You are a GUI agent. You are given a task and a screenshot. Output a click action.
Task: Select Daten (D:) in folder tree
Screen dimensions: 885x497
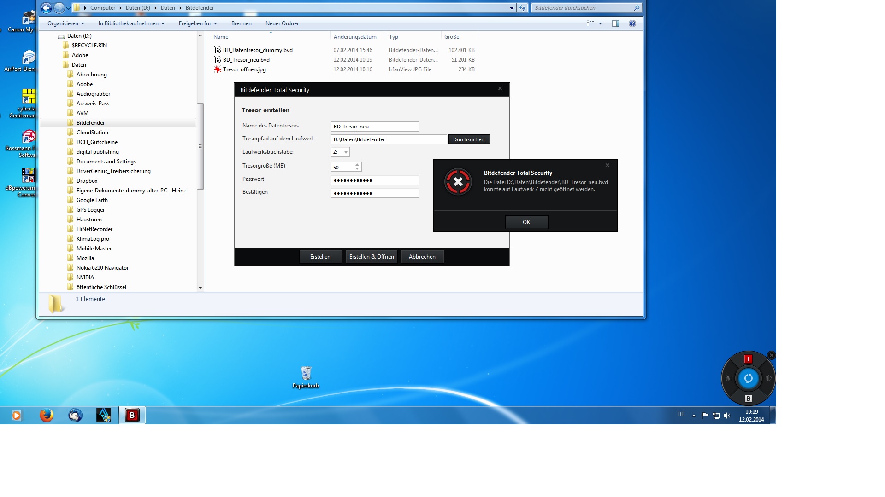pyautogui.click(x=79, y=36)
